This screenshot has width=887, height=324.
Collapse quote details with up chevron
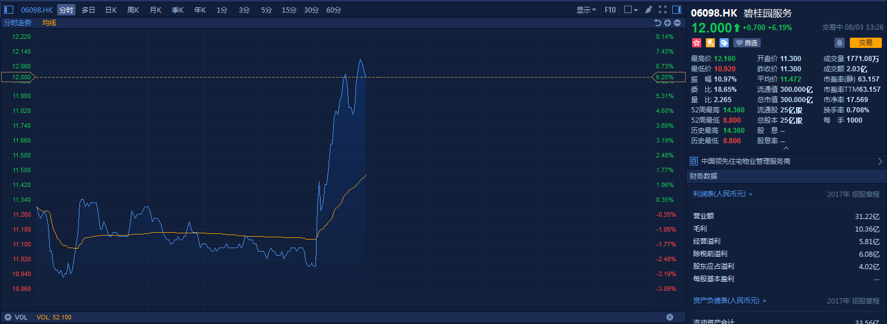pyautogui.click(x=786, y=148)
